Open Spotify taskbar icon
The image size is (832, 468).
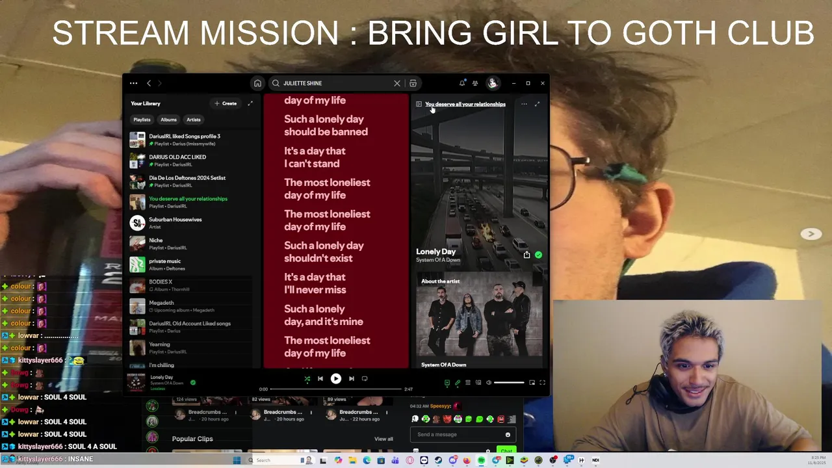click(x=482, y=460)
